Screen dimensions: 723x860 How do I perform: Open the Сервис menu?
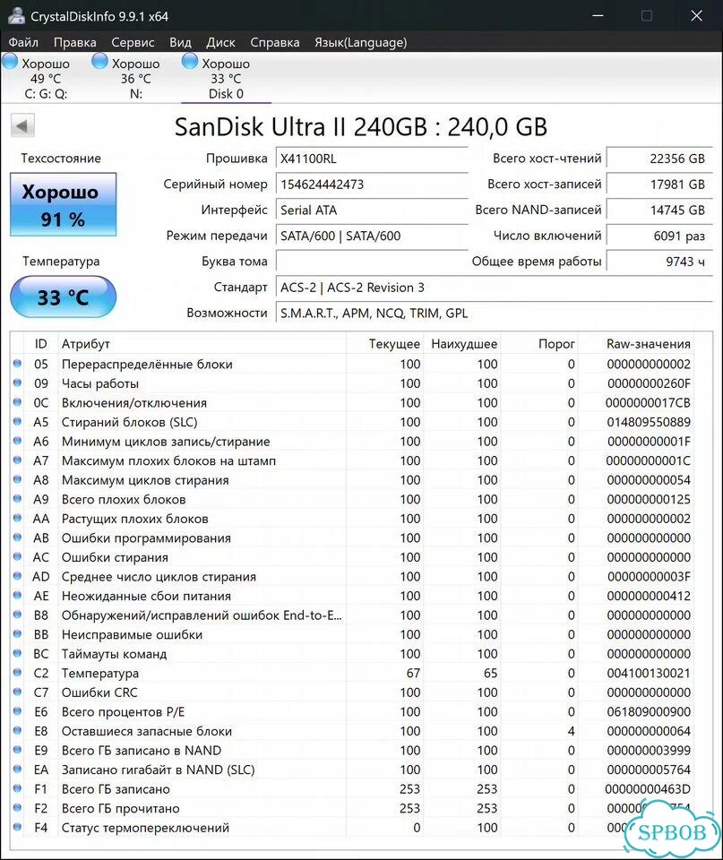(133, 42)
